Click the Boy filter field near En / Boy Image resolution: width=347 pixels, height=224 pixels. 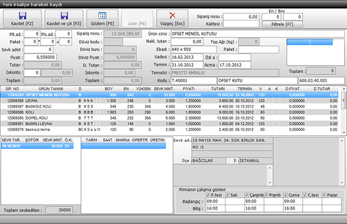(293, 17)
